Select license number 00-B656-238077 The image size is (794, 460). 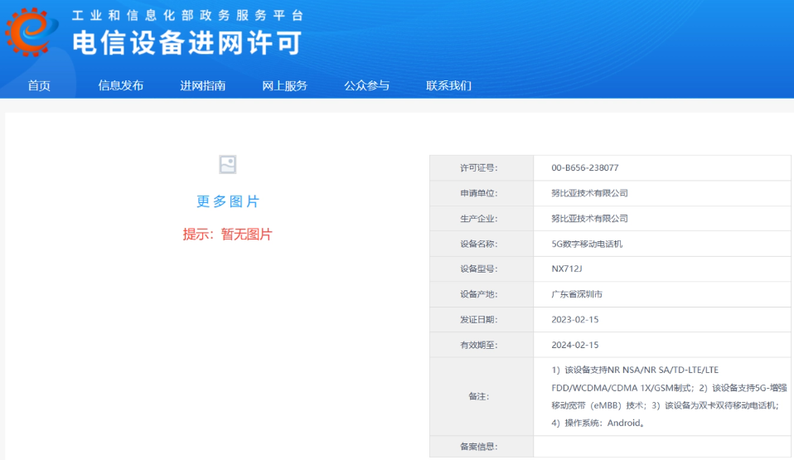pos(585,167)
